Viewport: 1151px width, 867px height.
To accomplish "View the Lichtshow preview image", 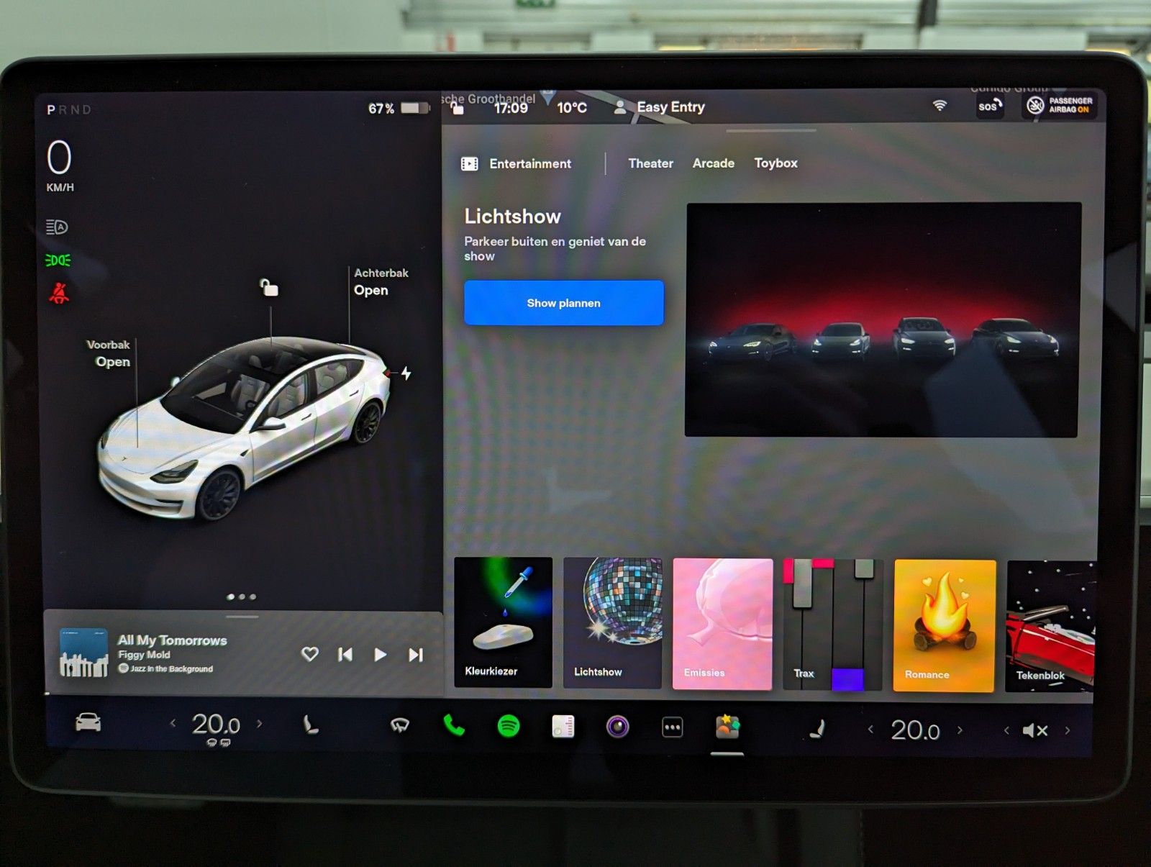I will click(882, 319).
